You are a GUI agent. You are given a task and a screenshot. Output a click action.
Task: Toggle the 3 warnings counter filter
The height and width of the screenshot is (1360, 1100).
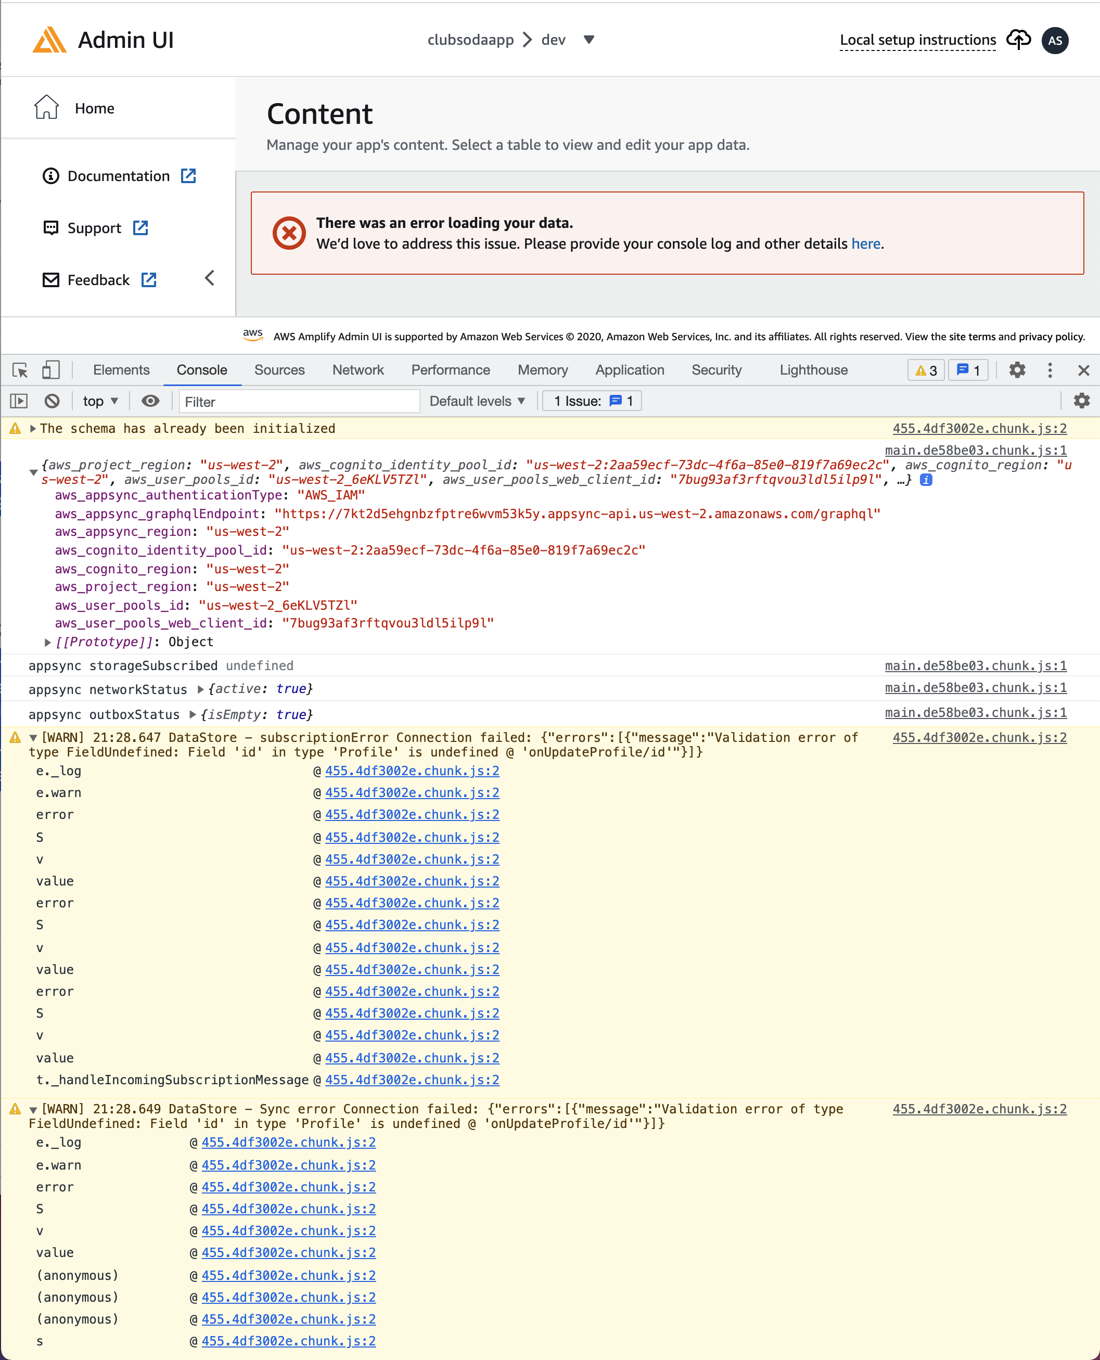click(925, 370)
